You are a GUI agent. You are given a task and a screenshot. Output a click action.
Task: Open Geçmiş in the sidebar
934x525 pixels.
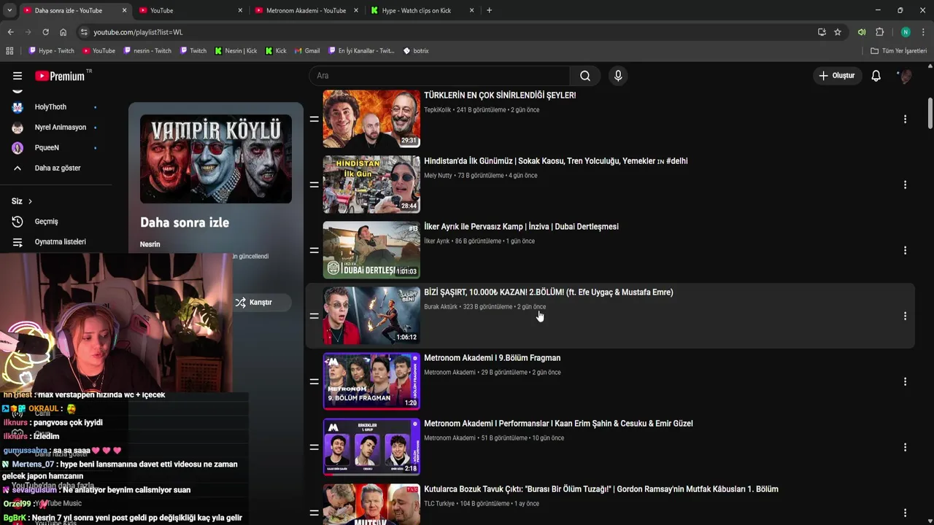point(46,222)
